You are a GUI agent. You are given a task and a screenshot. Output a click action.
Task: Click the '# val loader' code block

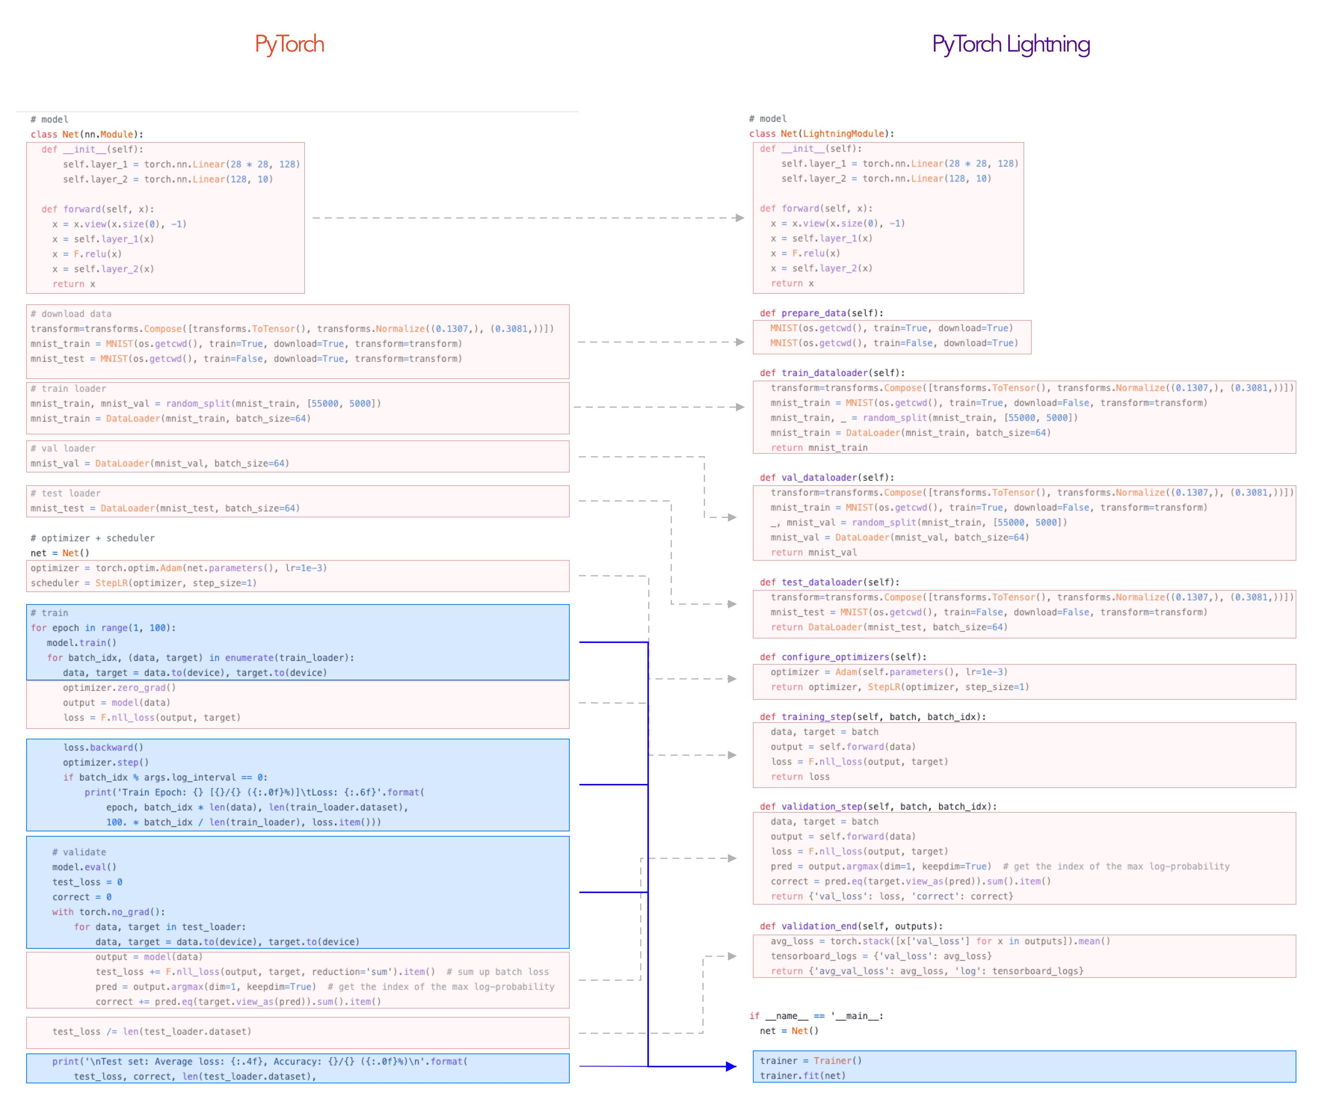pos(297,456)
